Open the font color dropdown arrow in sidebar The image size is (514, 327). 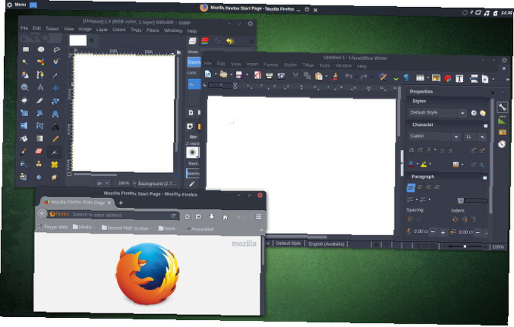click(417, 164)
